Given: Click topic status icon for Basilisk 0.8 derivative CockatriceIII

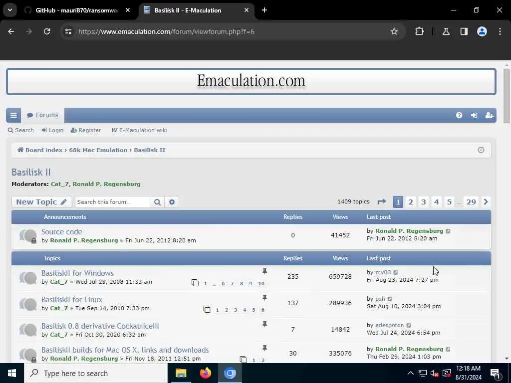Looking at the screenshot, I should tap(28, 330).
